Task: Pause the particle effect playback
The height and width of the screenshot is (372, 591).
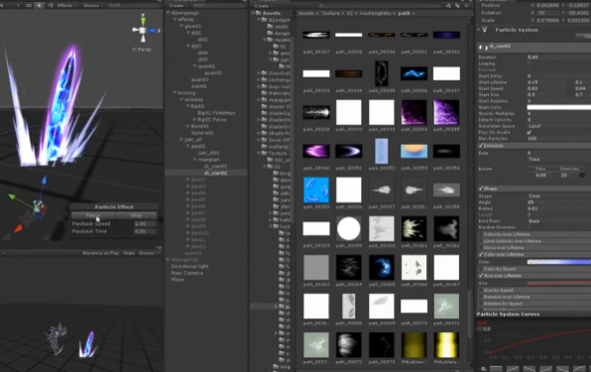Action: tap(93, 215)
